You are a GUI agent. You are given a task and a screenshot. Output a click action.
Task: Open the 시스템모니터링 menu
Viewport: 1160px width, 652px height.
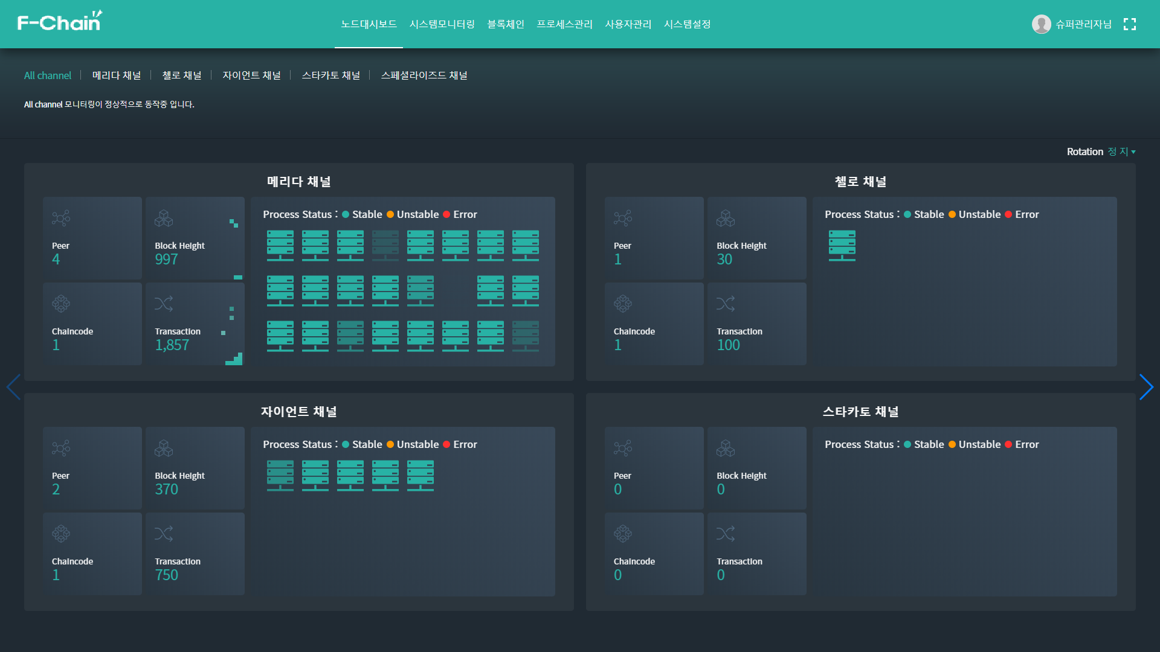(x=442, y=24)
